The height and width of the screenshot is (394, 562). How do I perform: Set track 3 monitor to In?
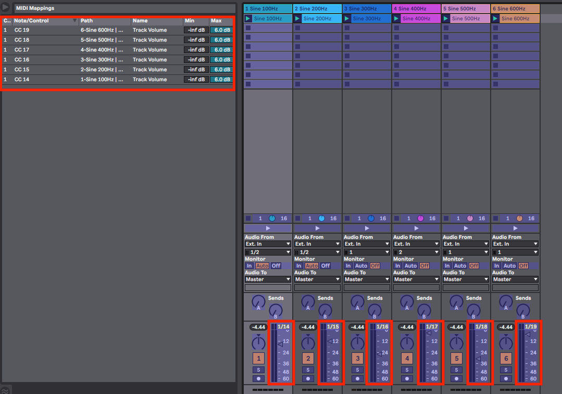[348, 266]
